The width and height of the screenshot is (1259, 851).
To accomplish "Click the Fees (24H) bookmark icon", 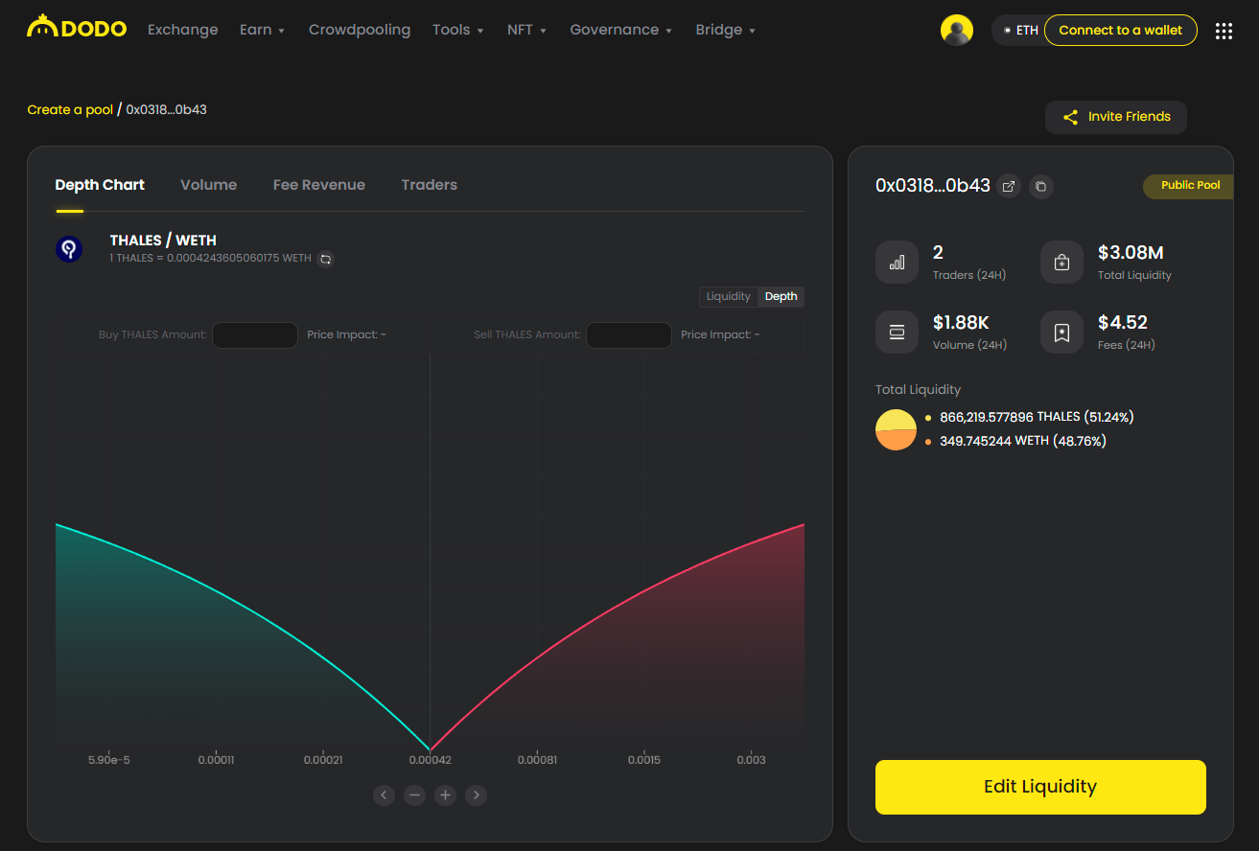I will pos(1061,332).
